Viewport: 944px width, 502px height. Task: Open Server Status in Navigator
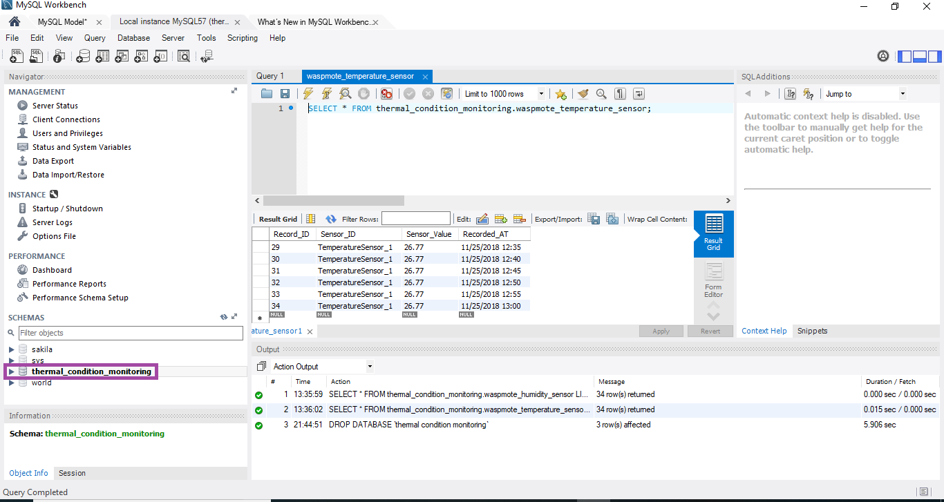tap(55, 106)
